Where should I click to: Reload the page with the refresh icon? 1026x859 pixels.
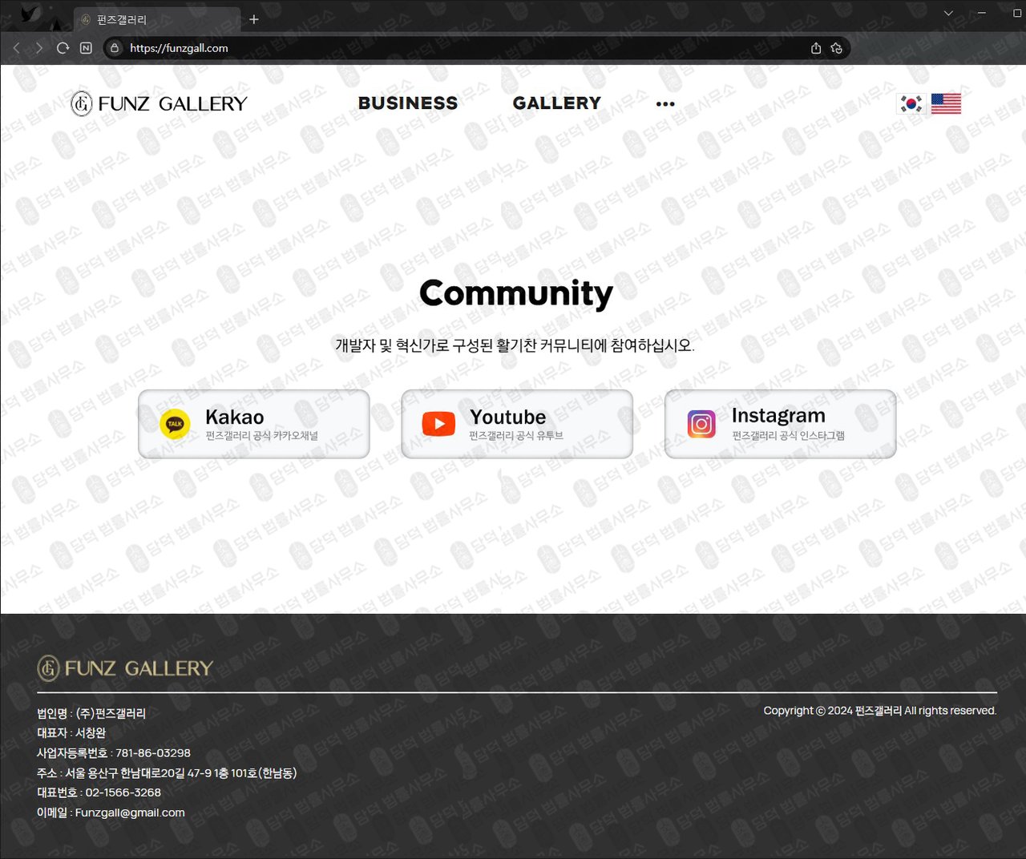[x=63, y=48]
